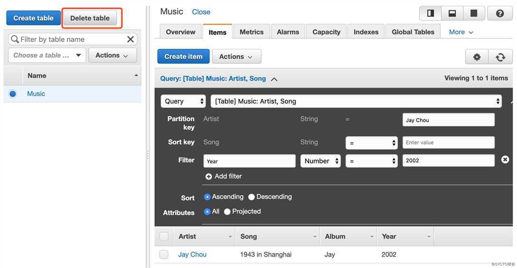Viewport: 517px width, 268px height.
Task: Select Projected attributes option
Action: click(227, 212)
